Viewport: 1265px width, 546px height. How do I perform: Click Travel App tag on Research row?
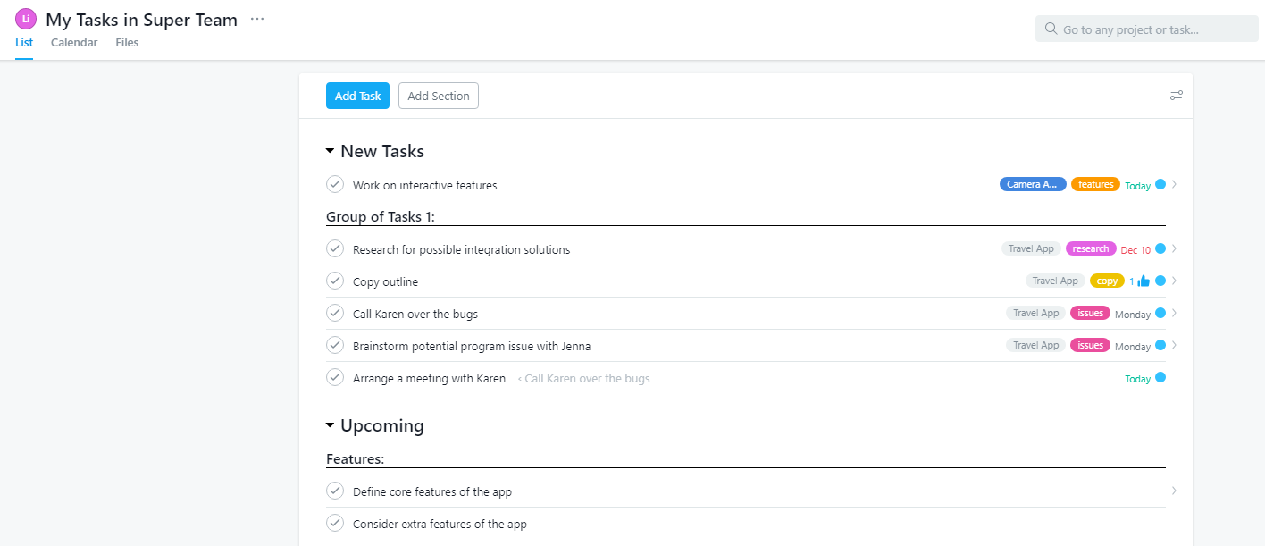(1032, 248)
